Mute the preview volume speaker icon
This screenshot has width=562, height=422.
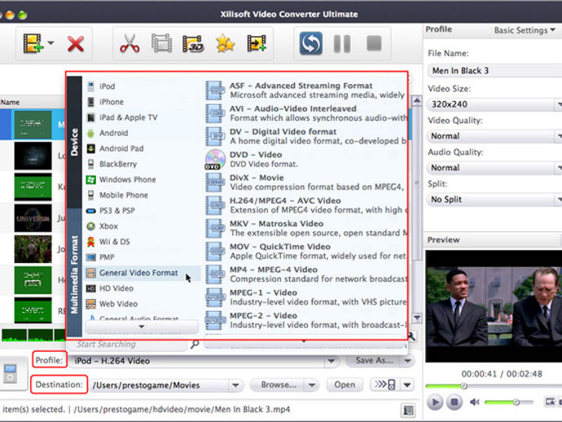[475, 402]
